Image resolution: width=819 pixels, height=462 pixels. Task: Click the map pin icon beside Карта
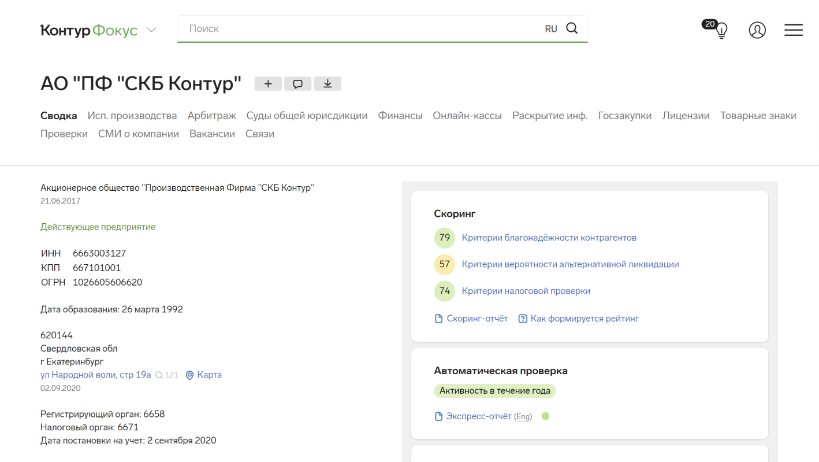pyautogui.click(x=189, y=375)
